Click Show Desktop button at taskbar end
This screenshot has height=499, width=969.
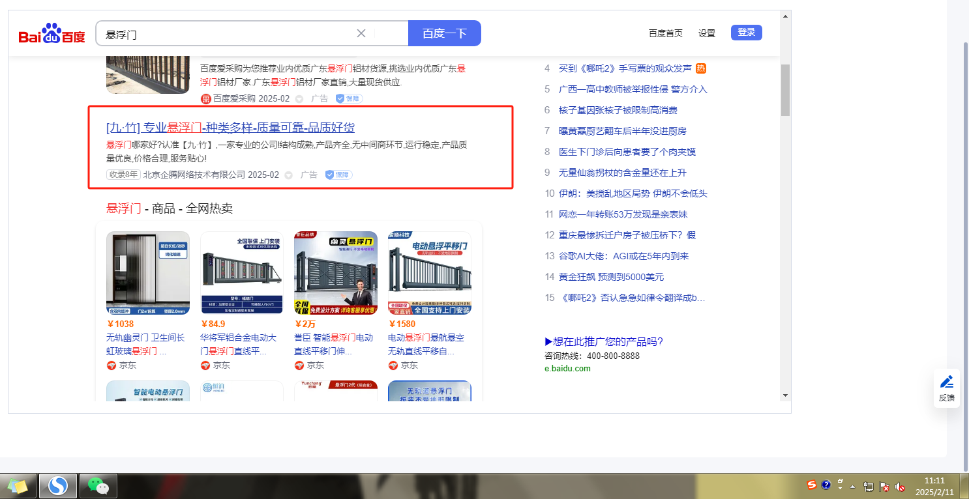[x=964, y=485]
